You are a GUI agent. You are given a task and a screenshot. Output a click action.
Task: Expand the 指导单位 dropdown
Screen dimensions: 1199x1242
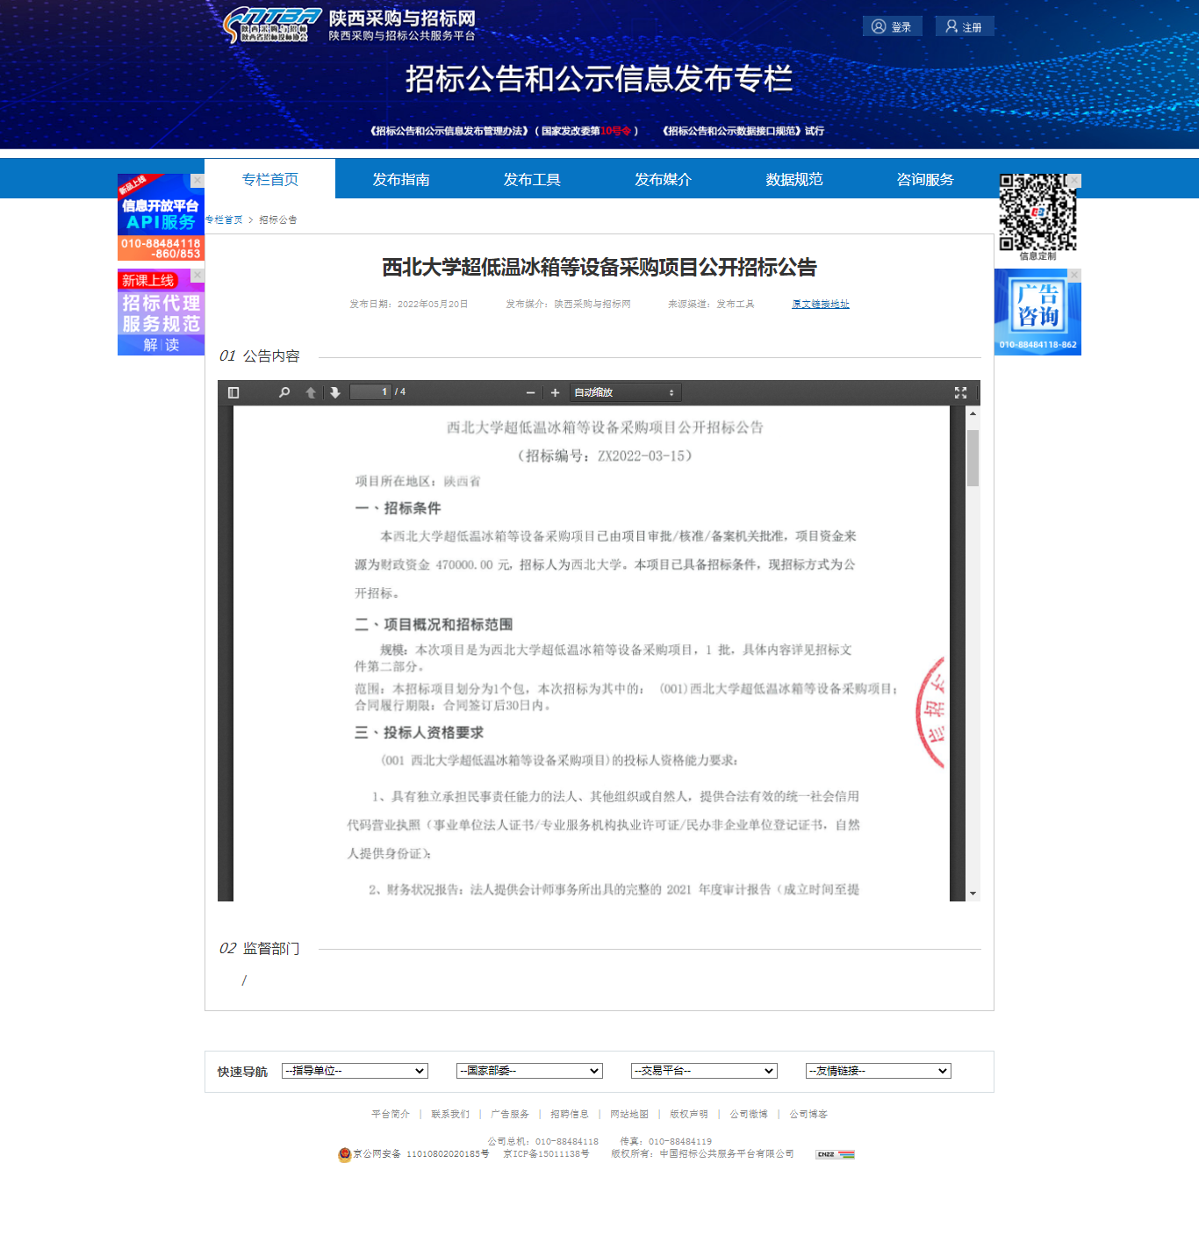pos(355,1071)
